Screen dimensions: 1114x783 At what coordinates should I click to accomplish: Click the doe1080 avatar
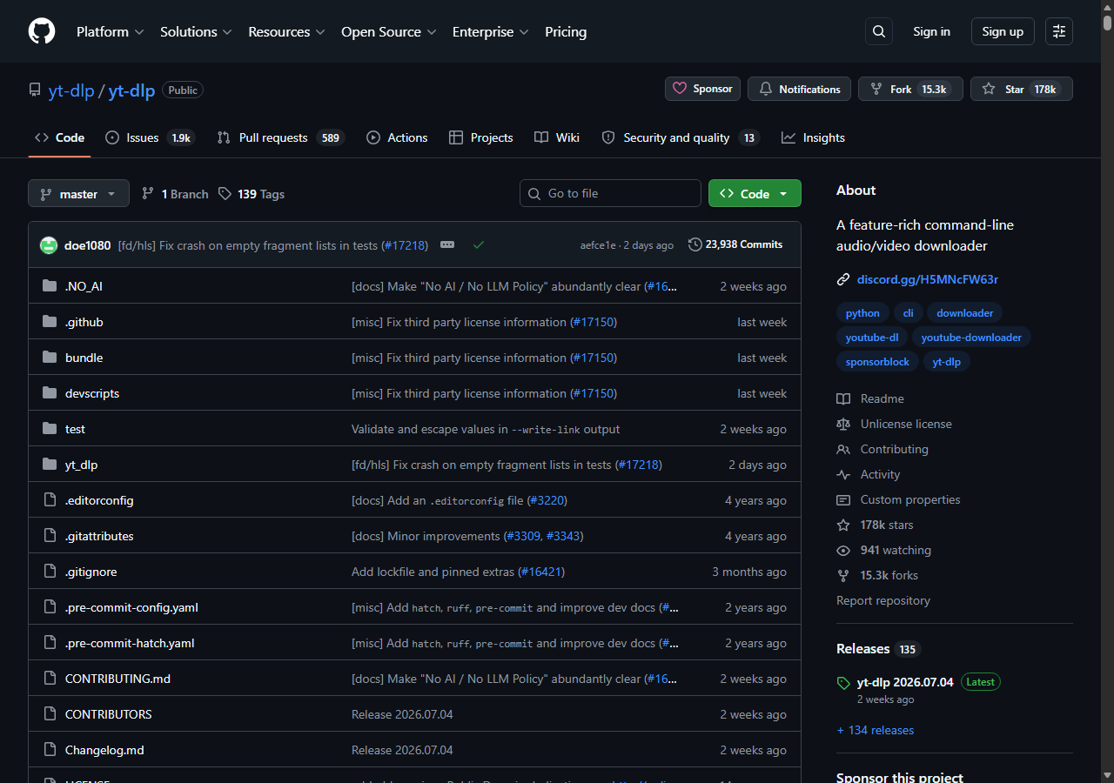[49, 245]
